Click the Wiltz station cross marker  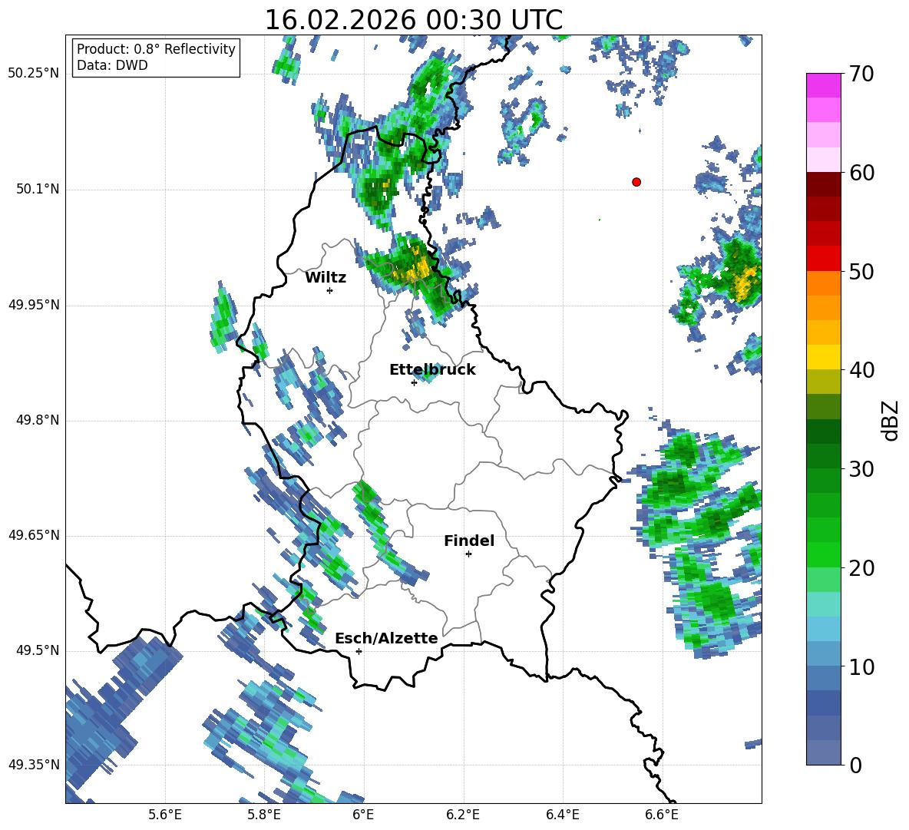(329, 290)
